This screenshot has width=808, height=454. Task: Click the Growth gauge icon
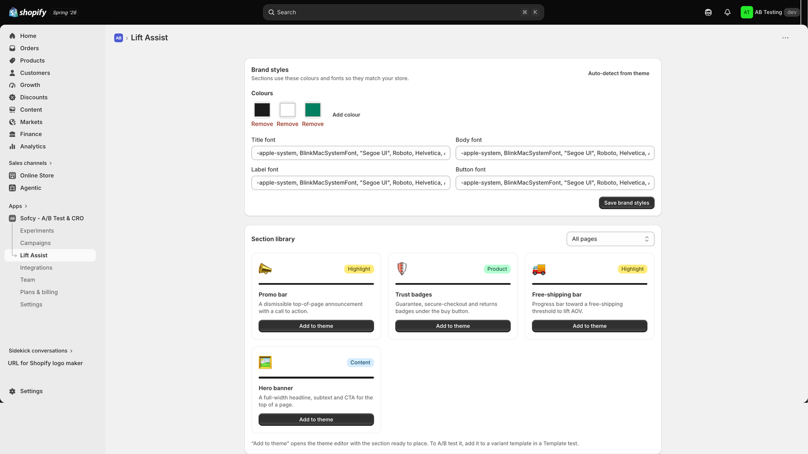[12, 85]
